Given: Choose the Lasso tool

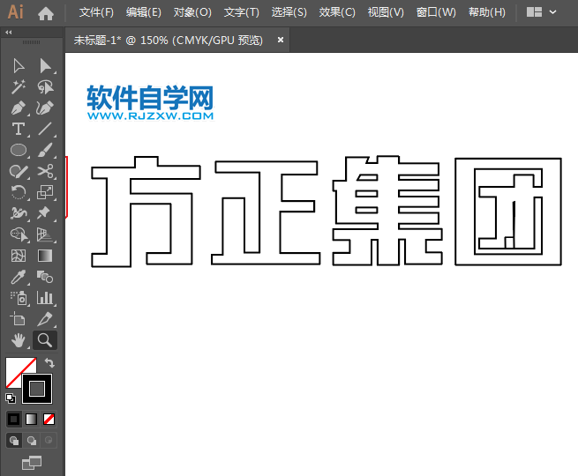Looking at the screenshot, I should click(x=45, y=87).
